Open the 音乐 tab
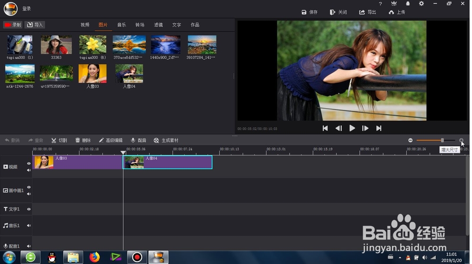 coord(122,25)
